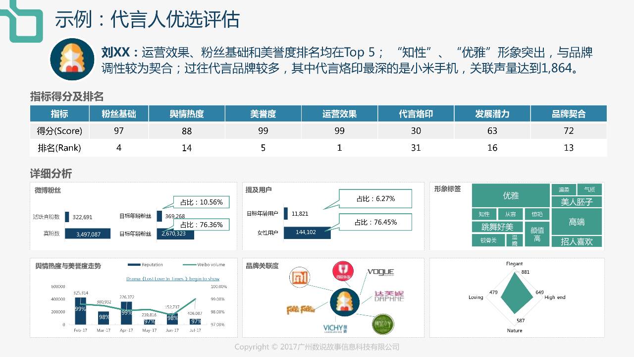
Task: Click score 63 under 发展潜力
Action: click(x=492, y=131)
